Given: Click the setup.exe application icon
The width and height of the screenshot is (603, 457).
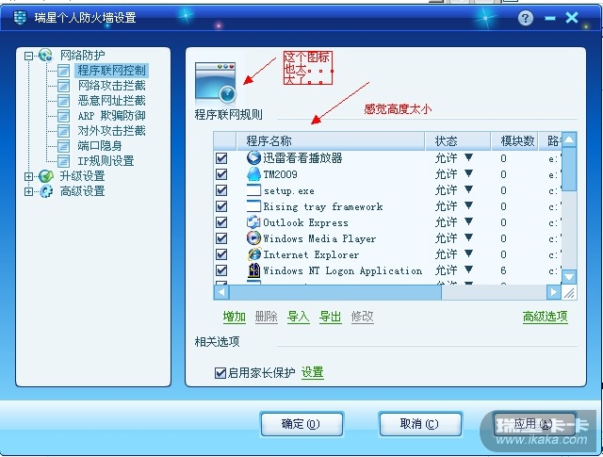Looking at the screenshot, I should pos(253,190).
